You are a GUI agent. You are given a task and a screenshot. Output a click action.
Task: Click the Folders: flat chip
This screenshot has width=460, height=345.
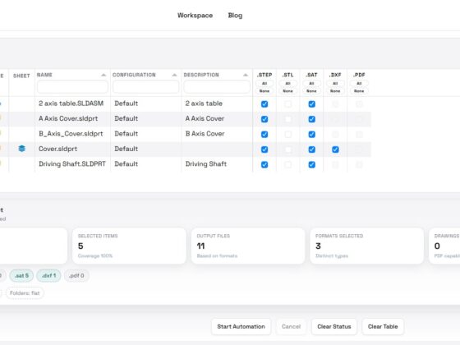[25, 293]
